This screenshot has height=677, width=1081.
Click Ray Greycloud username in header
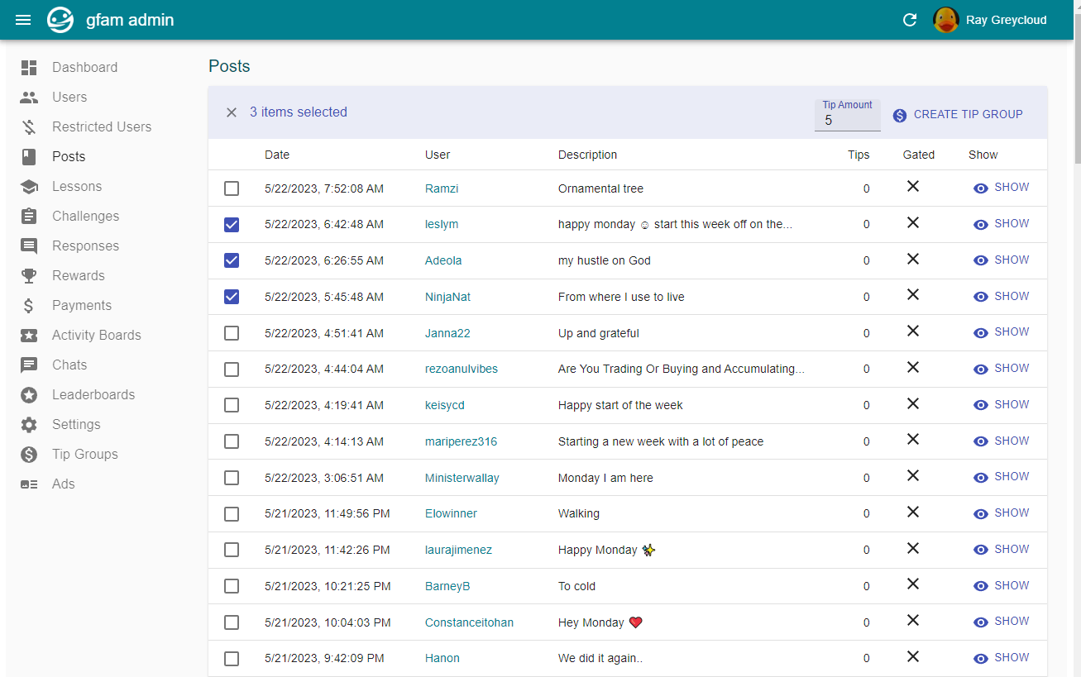pos(1007,20)
